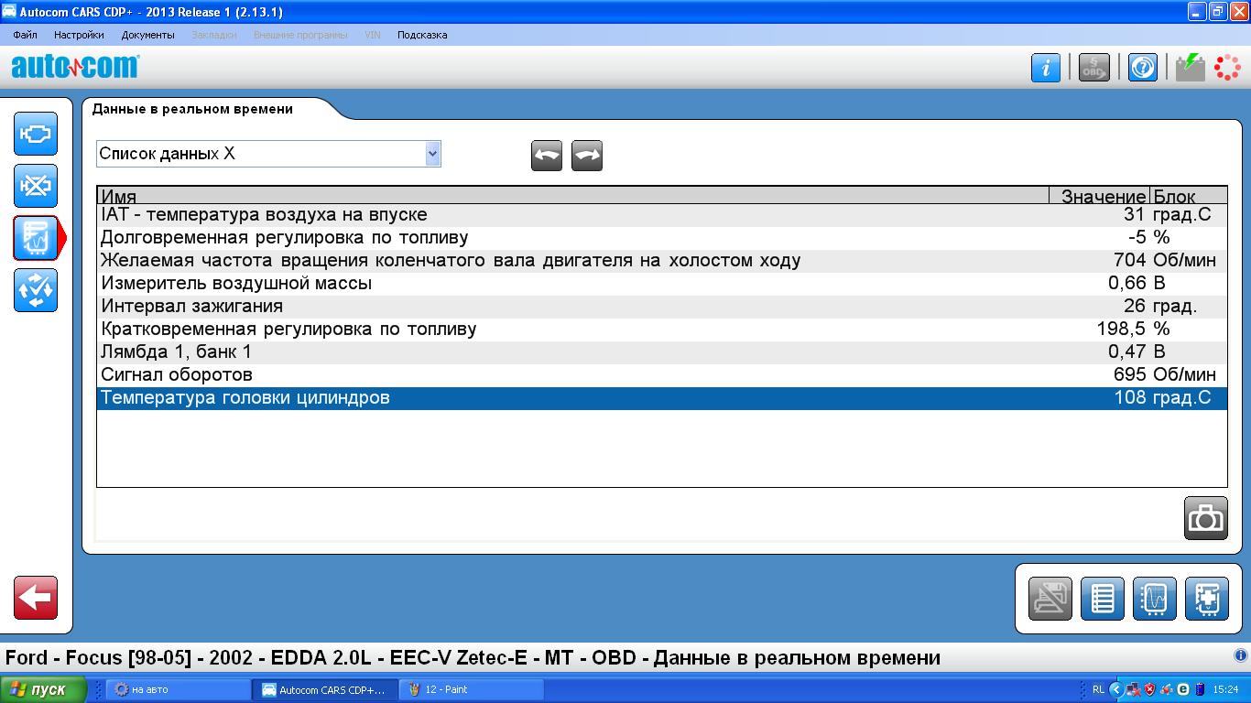Select row 'Сигнал оборотов'

[x=662, y=375]
